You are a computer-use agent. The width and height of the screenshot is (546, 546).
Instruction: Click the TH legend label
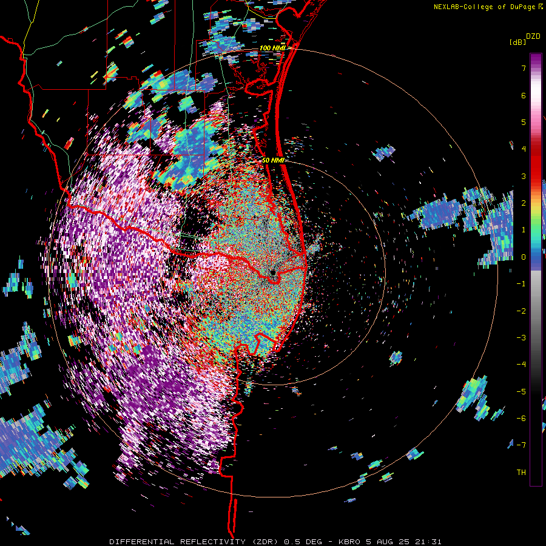pos(521,473)
